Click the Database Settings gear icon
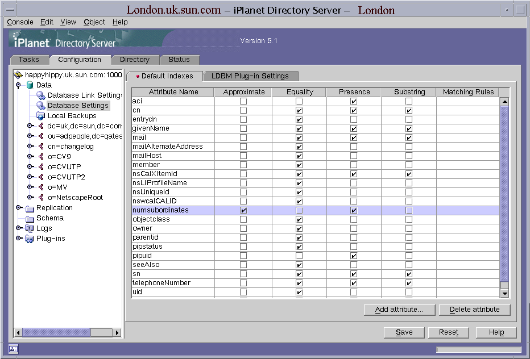 coord(40,106)
